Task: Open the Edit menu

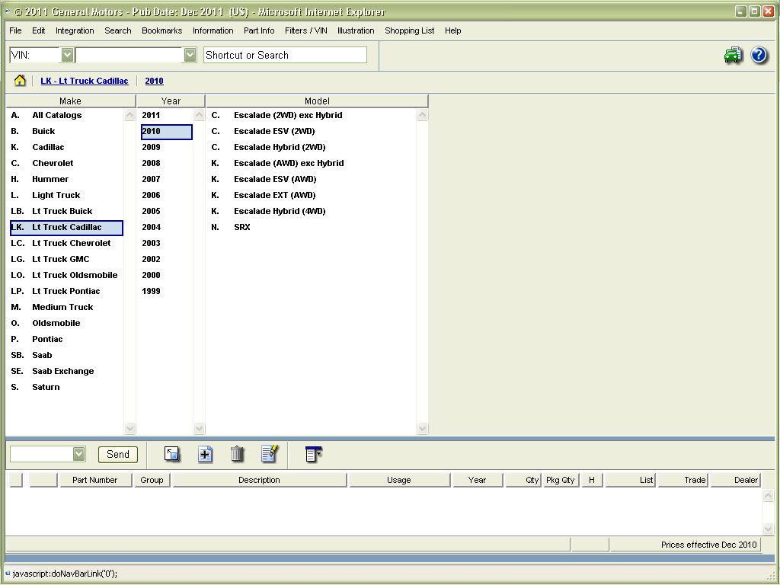Action: (38, 30)
